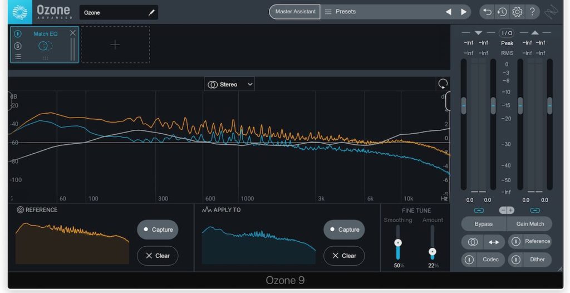Click the Apply To spectrum thumbnail
Screen dimensions: 570x293
point(259,245)
